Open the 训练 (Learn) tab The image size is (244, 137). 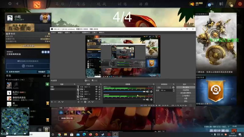(122, 4)
